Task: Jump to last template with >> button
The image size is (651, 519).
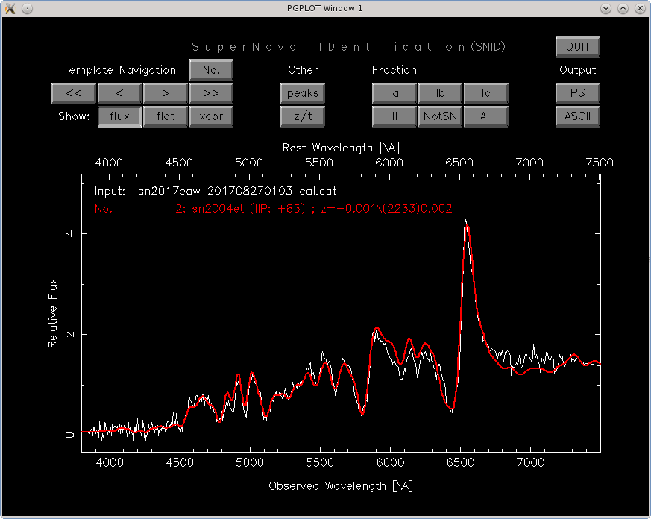Action: coord(211,93)
